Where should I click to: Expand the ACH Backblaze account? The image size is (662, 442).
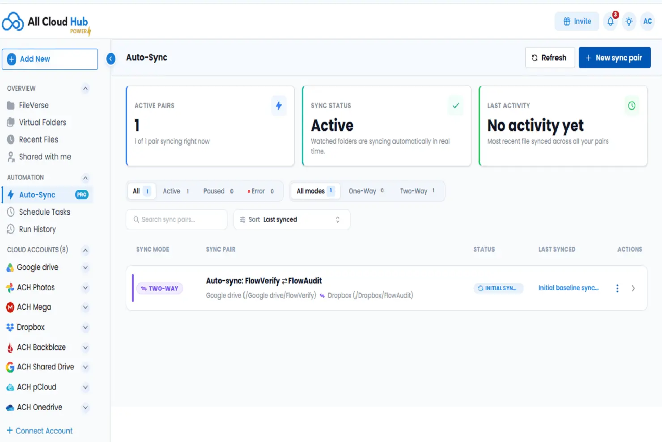[x=85, y=348]
